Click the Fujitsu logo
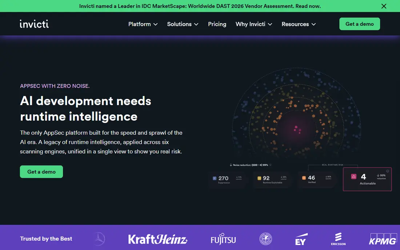Image resolution: width=400 pixels, height=250 pixels. coord(223,239)
